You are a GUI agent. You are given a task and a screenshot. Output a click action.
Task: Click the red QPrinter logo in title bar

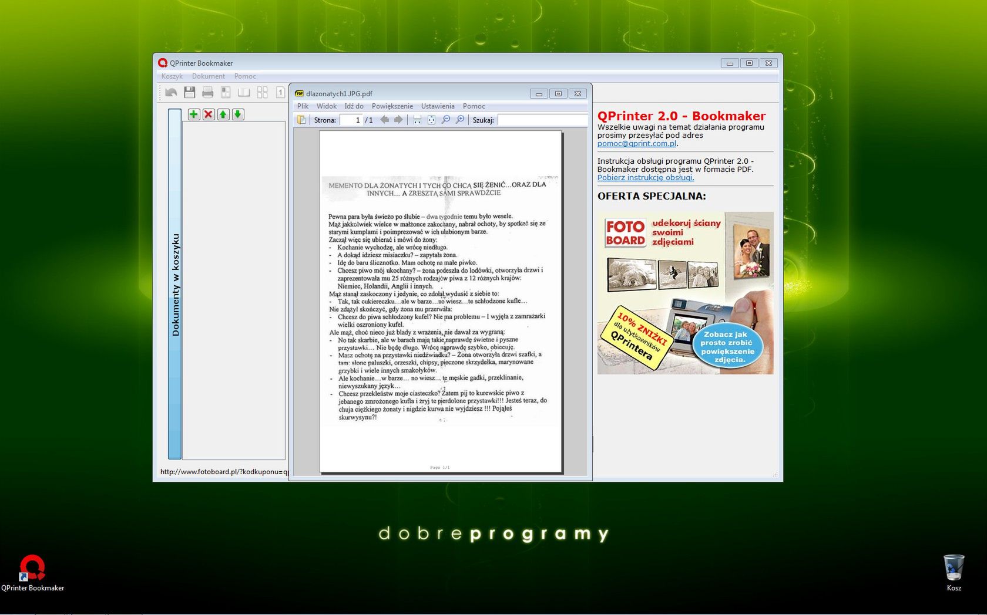(x=163, y=63)
